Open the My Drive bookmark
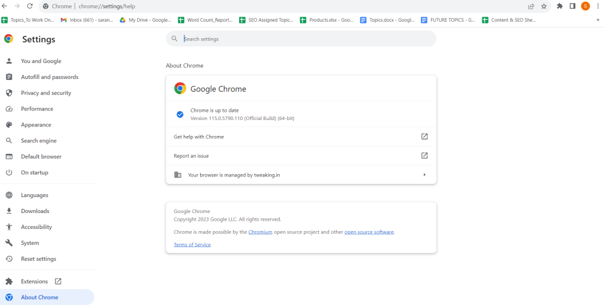This screenshot has width=603, height=306. click(145, 20)
